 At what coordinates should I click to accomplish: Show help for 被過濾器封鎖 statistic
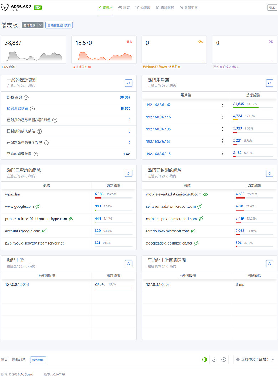32,109
